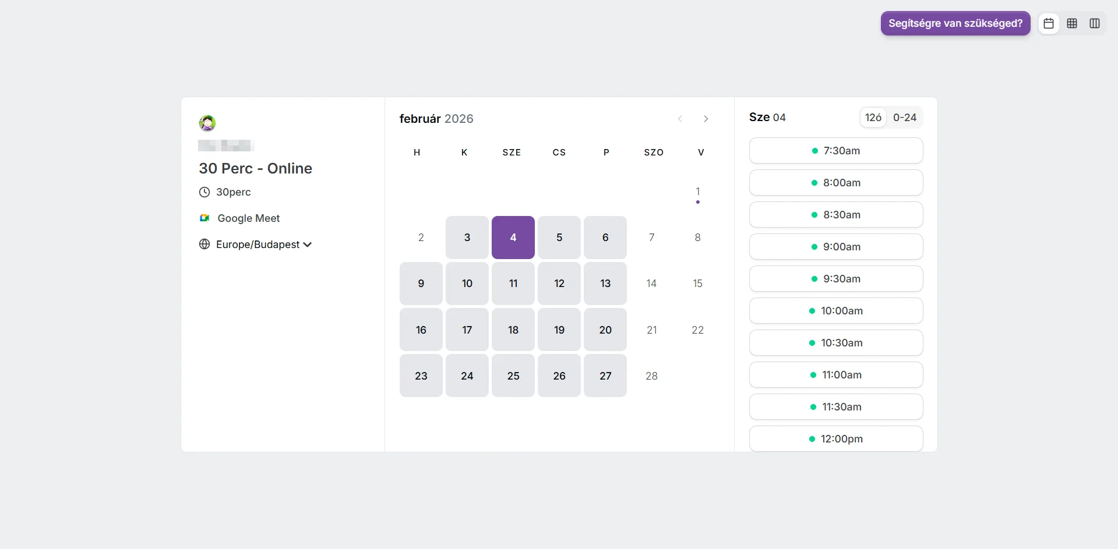Select the highlighted day 4

pos(513,238)
